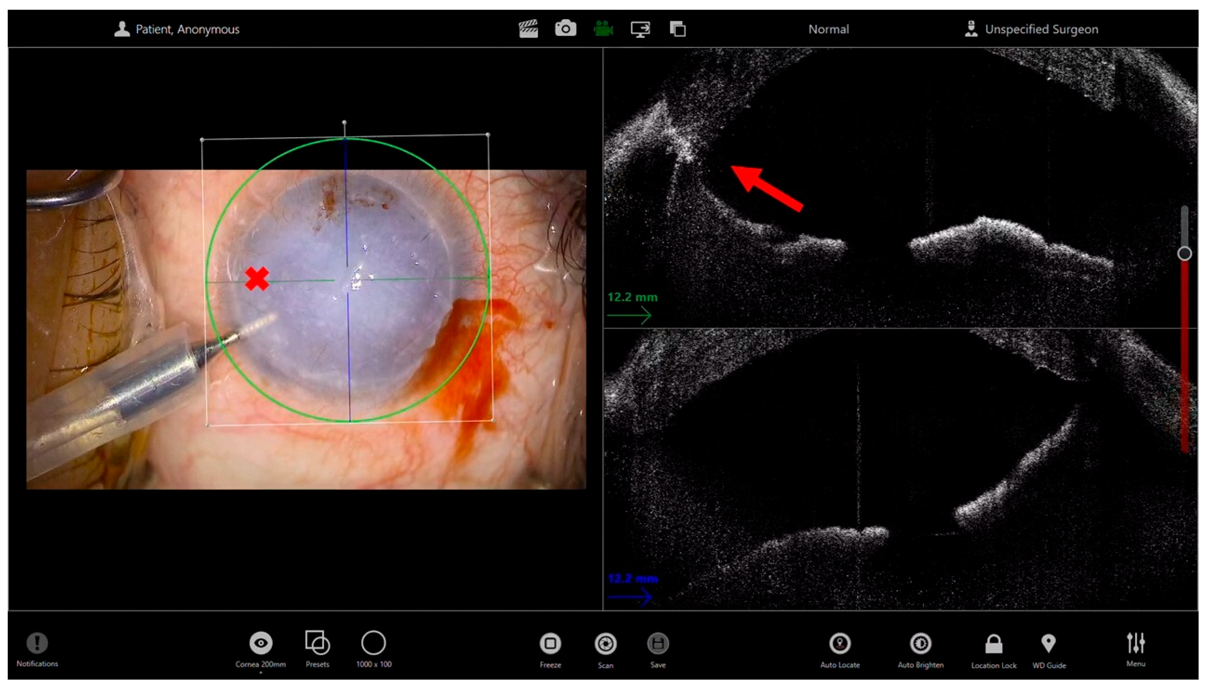This screenshot has width=1208, height=688.
Task: Toggle the Freeze button
Action: coord(550,644)
